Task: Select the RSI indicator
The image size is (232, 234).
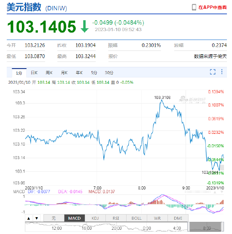Action: 116,218
